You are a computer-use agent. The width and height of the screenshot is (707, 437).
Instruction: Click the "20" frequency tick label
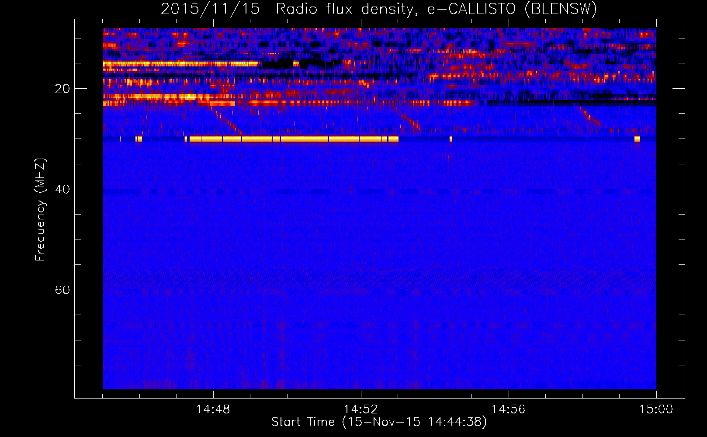pyautogui.click(x=62, y=89)
